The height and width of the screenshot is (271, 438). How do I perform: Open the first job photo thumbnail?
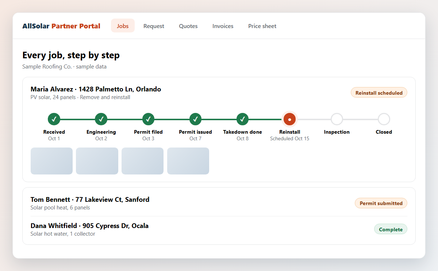pos(51,161)
